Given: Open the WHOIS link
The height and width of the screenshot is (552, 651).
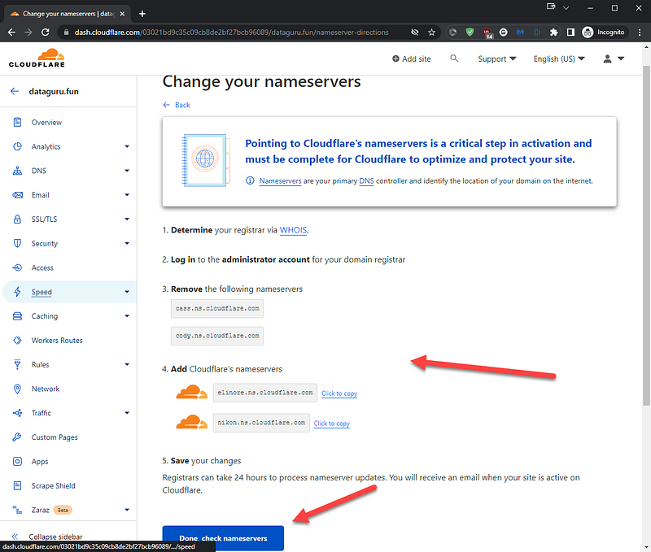Looking at the screenshot, I should click(293, 230).
